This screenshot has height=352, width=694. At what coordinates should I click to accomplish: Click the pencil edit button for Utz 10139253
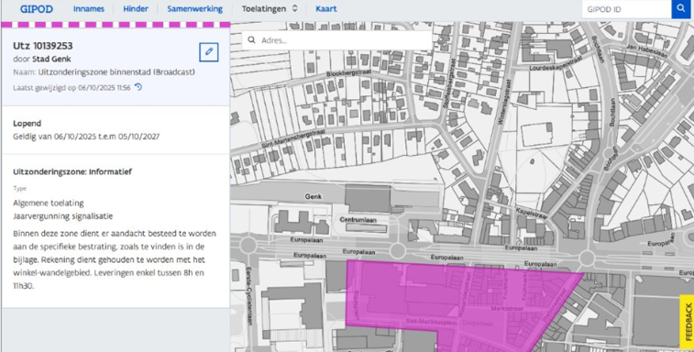coord(209,52)
